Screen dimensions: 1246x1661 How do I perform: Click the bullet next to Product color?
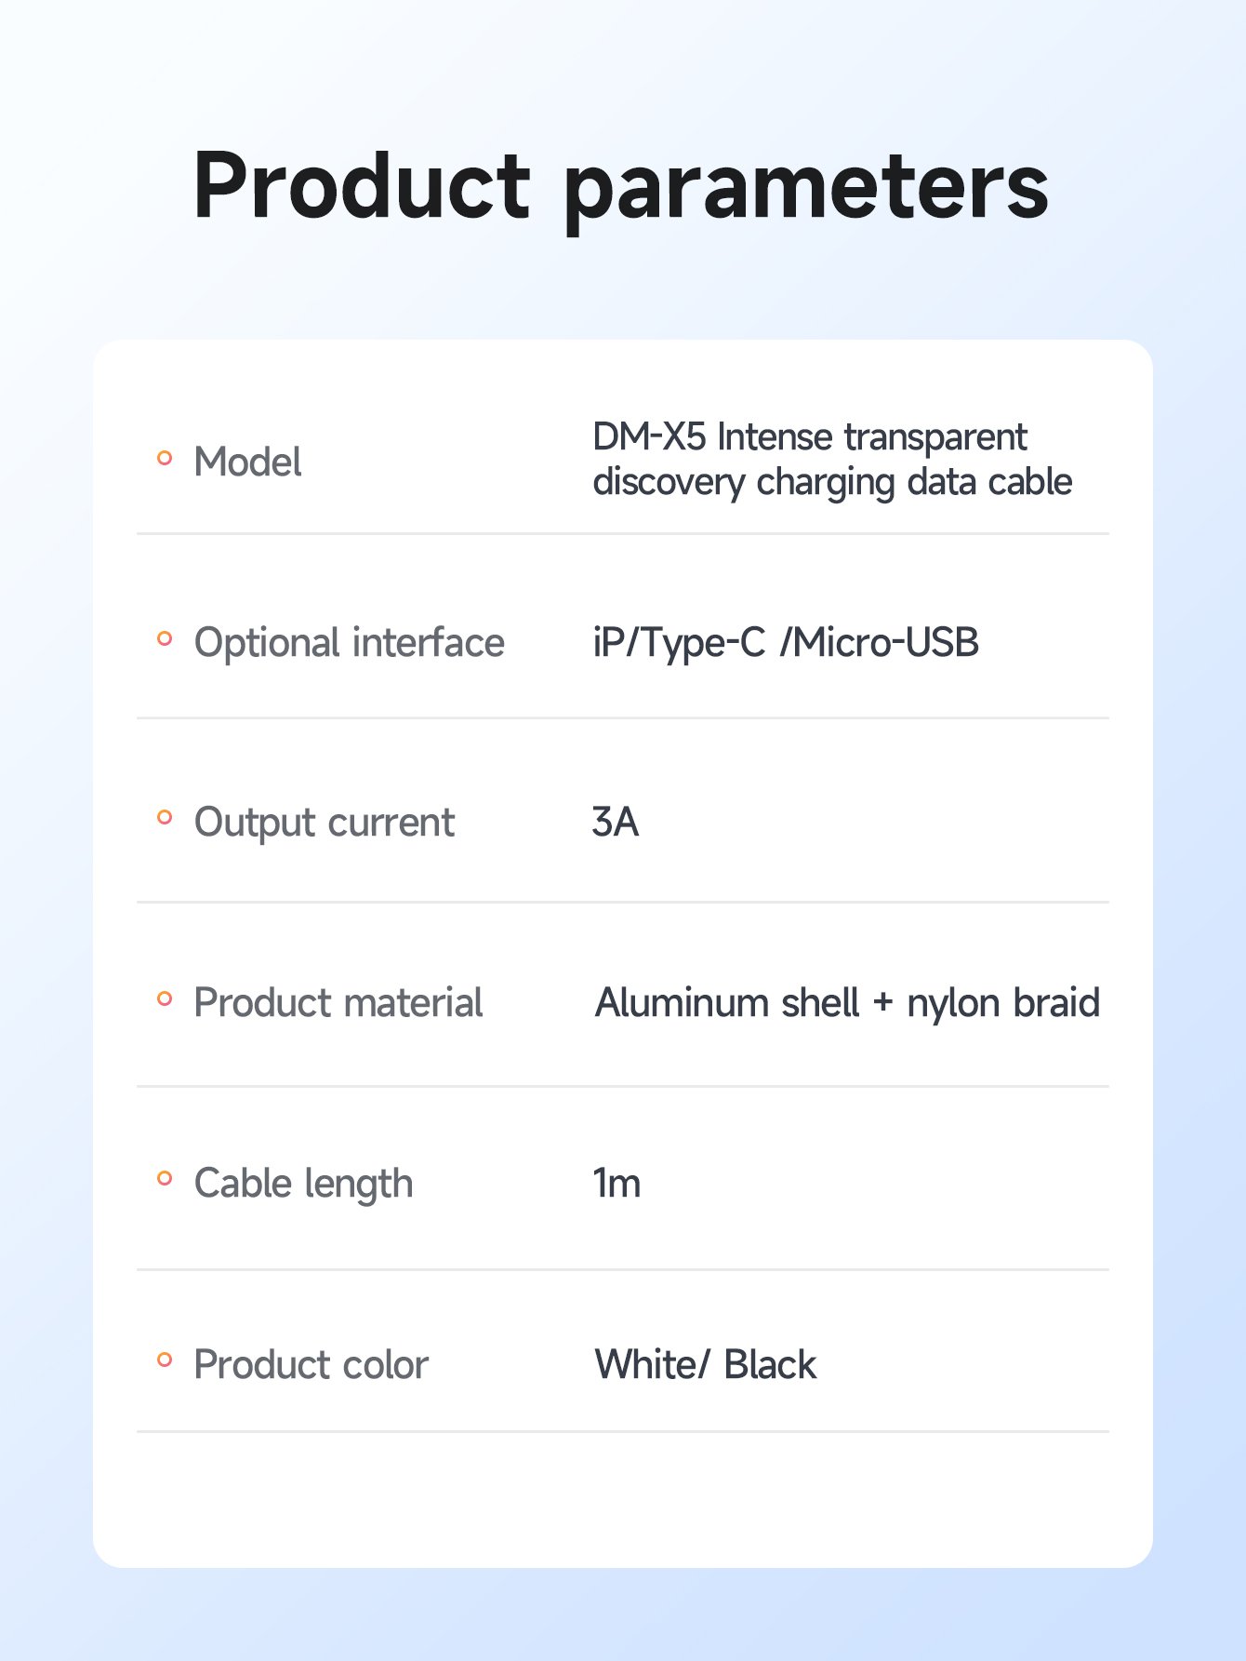[x=165, y=1360]
